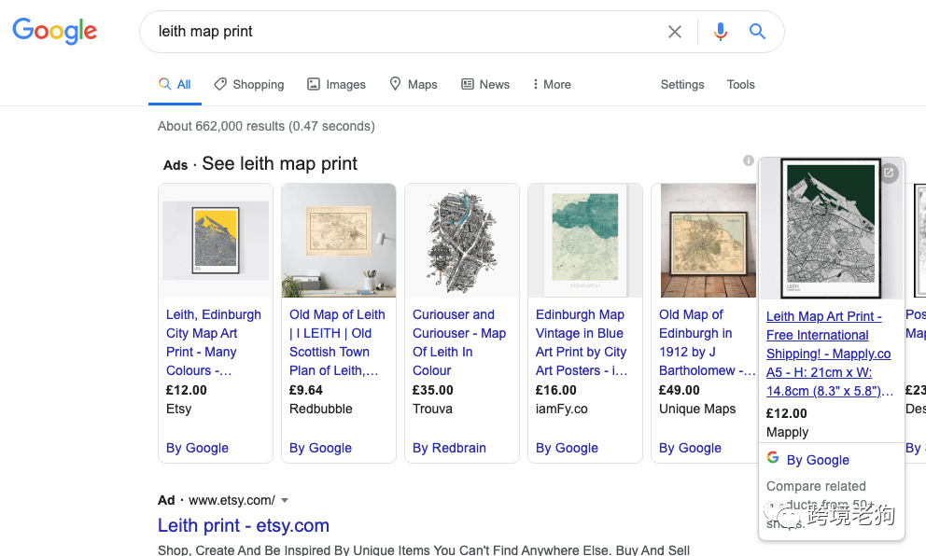
Task: Click the Trouva Leith map thumbnail
Action: (x=462, y=242)
